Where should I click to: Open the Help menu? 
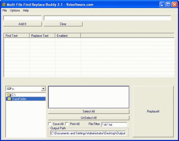coord(26,11)
